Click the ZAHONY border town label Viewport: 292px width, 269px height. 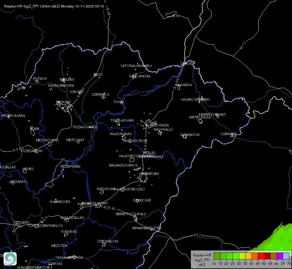187,64
